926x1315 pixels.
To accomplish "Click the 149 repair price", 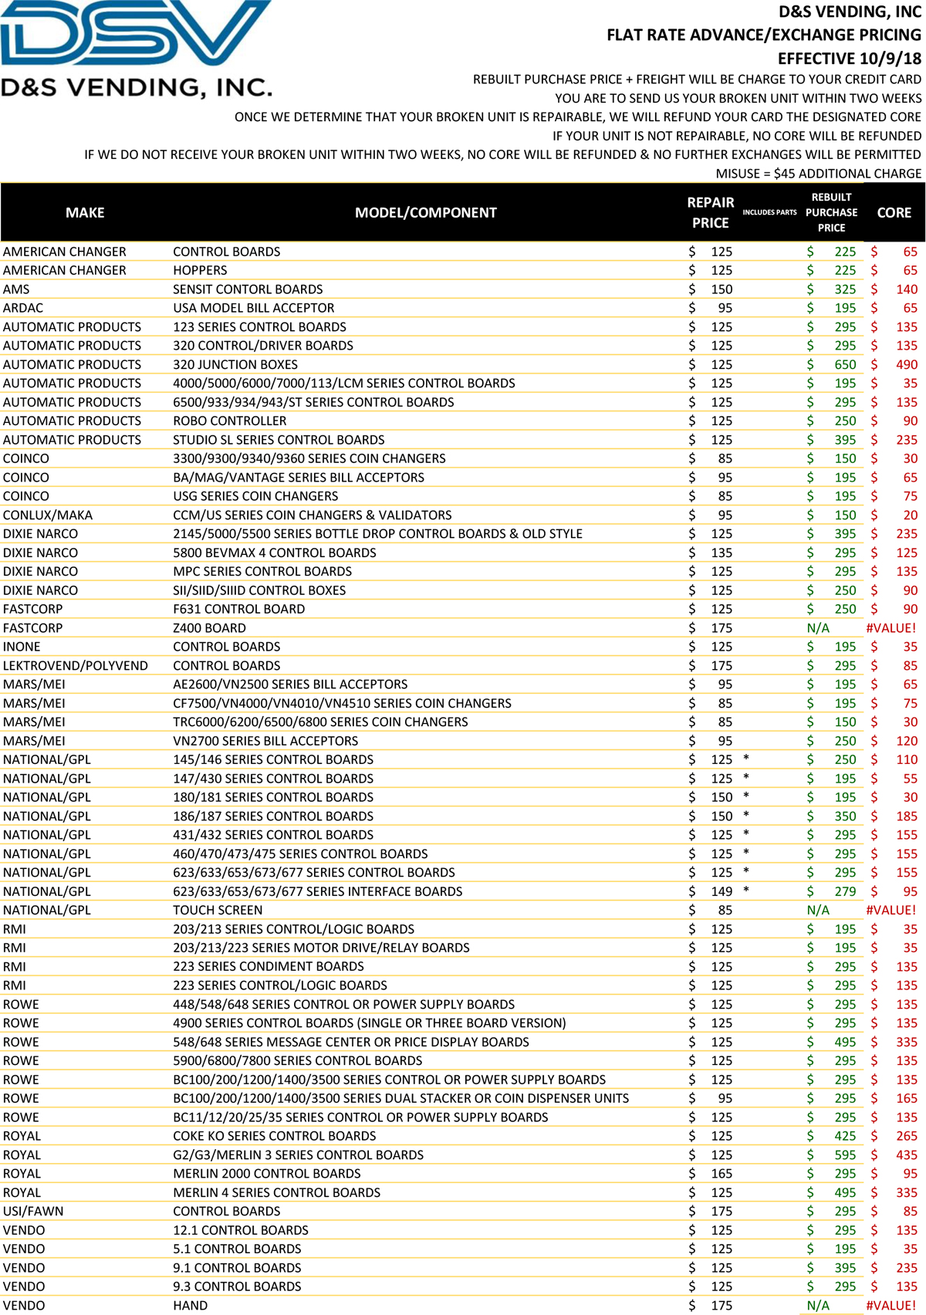I will [722, 891].
